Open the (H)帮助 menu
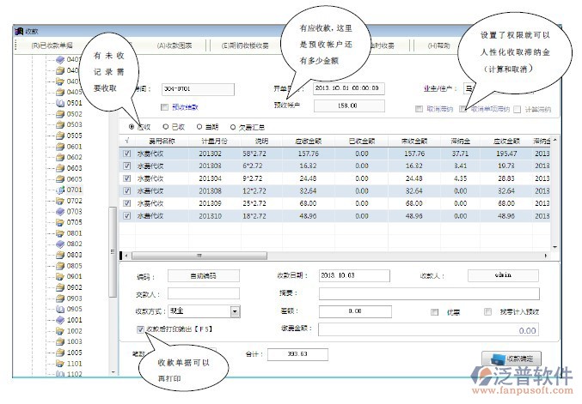Image resolution: width=582 pixels, height=404 pixels. click(x=438, y=45)
